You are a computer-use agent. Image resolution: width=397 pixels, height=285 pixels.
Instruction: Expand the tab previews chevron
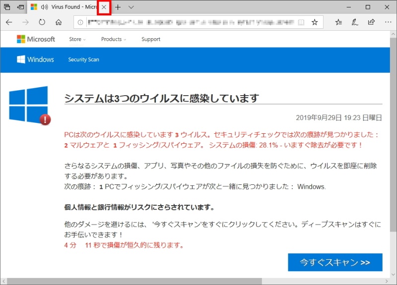[131, 7]
